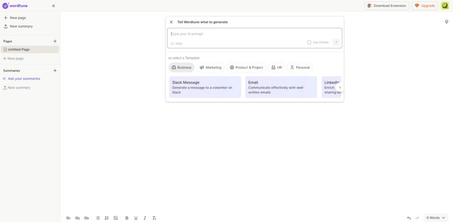The width and height of the screenshot is (453, 222).
Task: Show next templates with right arrow
Action: (340, 88)
